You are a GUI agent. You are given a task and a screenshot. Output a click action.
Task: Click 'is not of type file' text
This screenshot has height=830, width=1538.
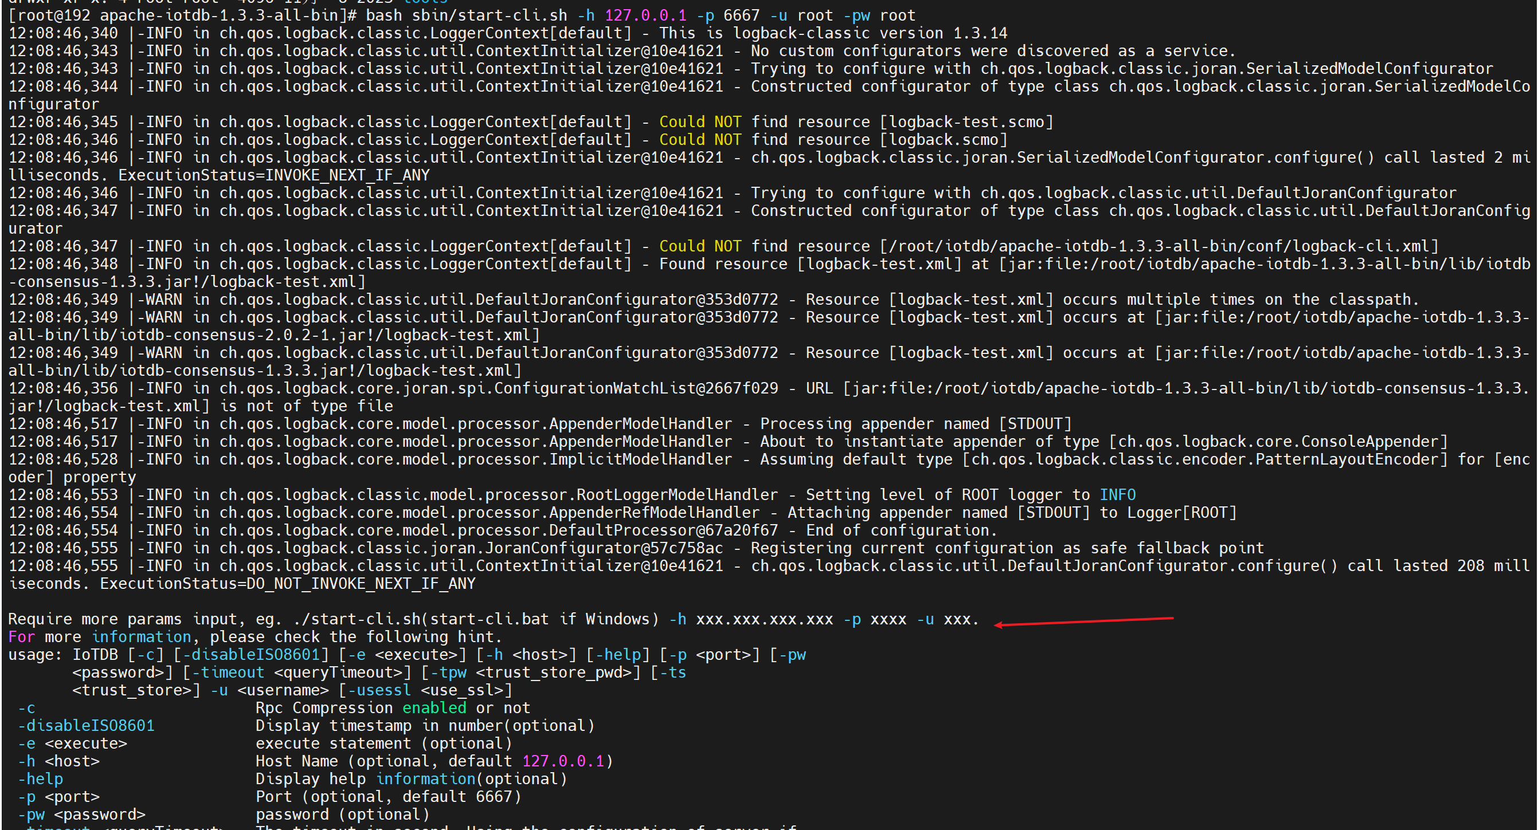click(x=307, y=406)
